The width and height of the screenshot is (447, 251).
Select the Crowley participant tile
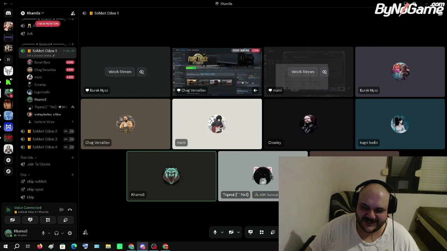(x=308, y=124)
